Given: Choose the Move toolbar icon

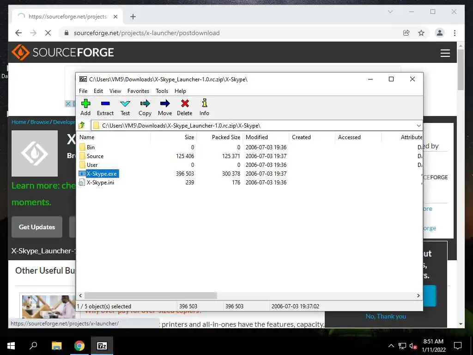Looking at the screenshot, I should 165,107.
